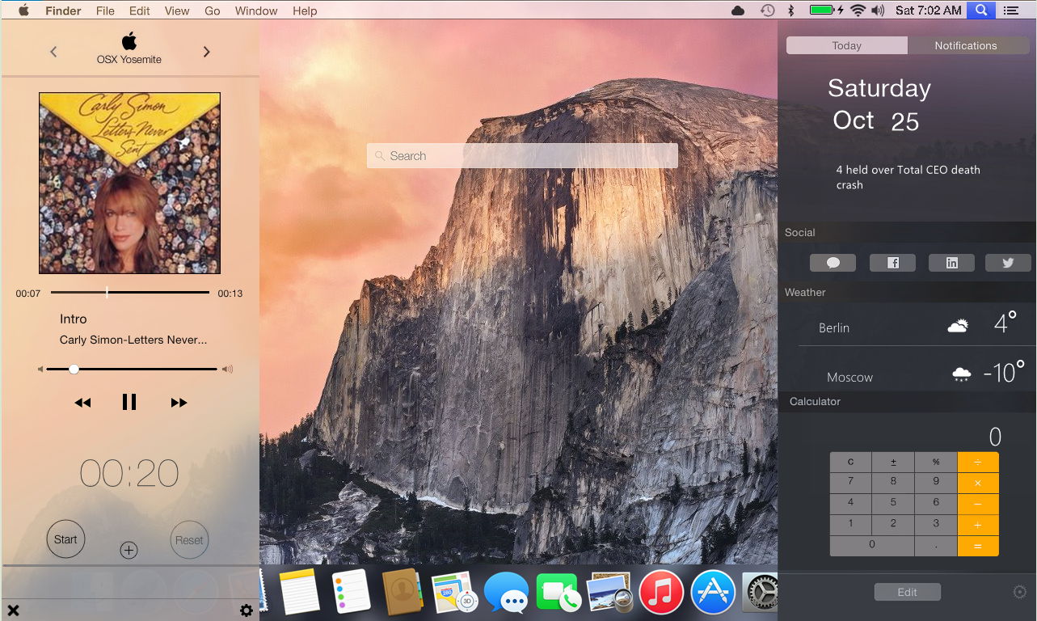Open Preview from the dock
The height and width of the screenshot is (621, 1037).
coord(609,592)
